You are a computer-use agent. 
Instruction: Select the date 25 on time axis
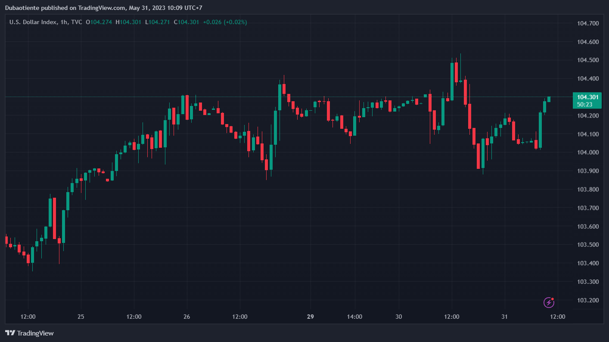pos(81,317)
